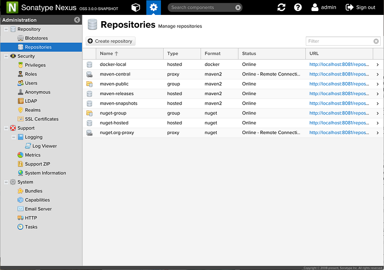
Task: Collapse the Logging tree node
Action: [x=14, y=137]
